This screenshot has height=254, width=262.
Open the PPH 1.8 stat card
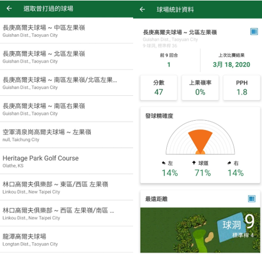(x=242, y=88)
